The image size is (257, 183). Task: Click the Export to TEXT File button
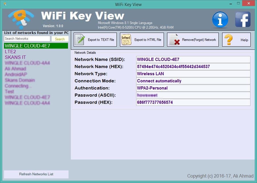[95, 39]
